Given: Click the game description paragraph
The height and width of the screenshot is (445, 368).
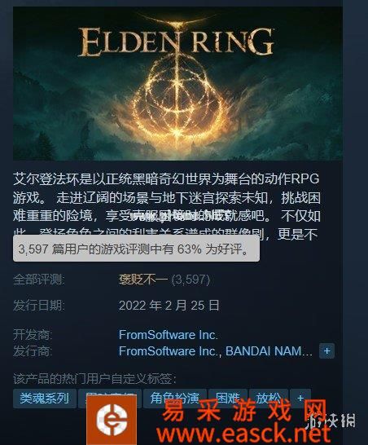Looking at the screenshot, I should 167,206.
